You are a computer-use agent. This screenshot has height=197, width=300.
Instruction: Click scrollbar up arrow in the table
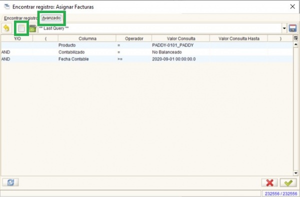pos(296,44)
